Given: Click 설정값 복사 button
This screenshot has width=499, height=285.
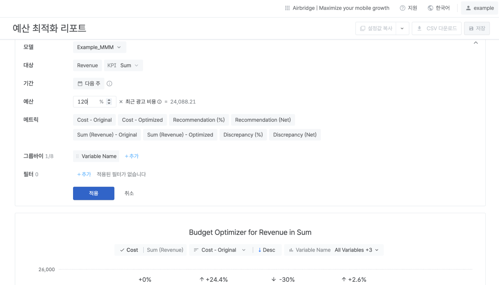Looking at the screenshot, I should [376, 28].
